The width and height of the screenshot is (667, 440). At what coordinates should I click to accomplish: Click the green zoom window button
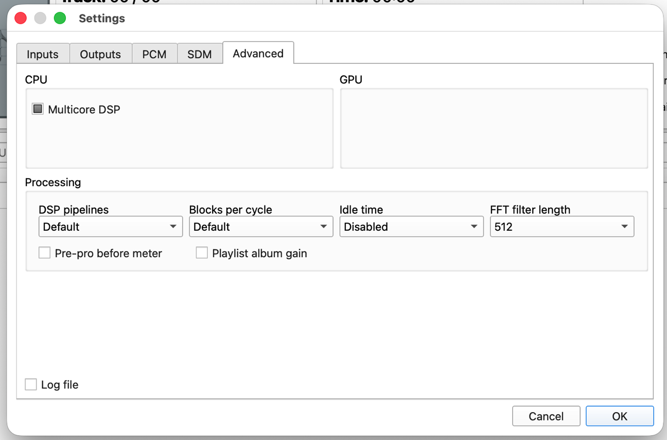click(x=60, y=19)
